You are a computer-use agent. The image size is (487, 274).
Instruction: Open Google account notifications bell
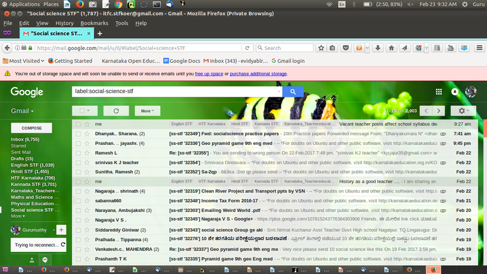(455, 92)
